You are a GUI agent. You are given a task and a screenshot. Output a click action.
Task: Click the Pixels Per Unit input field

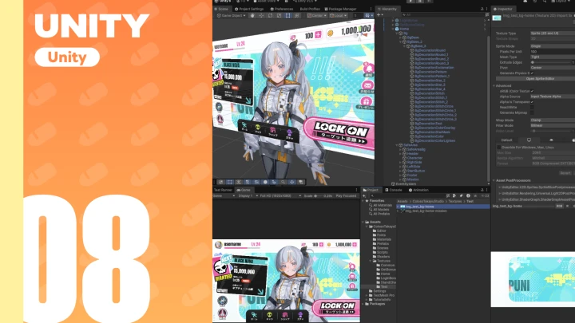pyautogui.click(x=553, y=52)
